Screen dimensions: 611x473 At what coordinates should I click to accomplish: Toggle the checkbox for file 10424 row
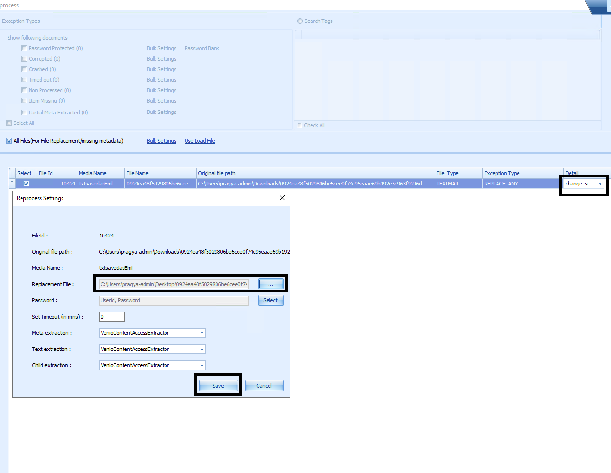click(x=26, y=184)
